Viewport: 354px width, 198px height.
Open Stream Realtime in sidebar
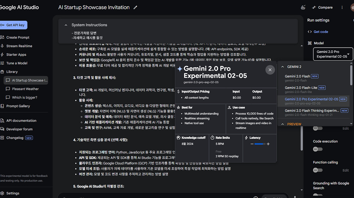19,46
